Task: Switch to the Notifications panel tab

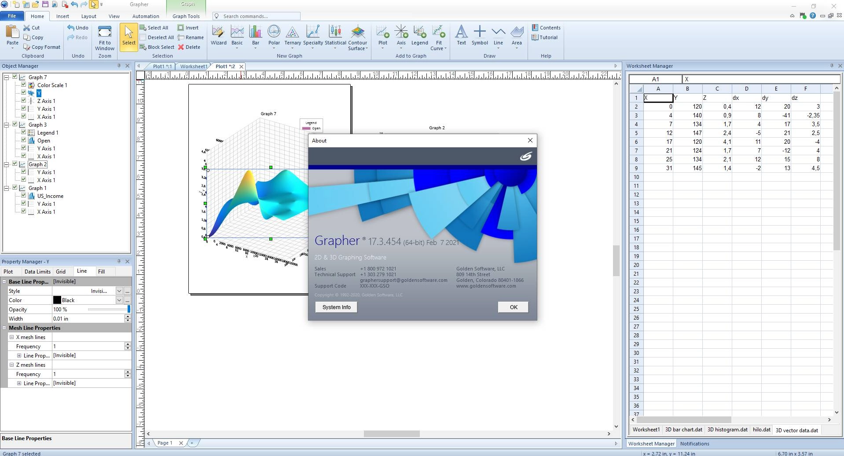Action: pyautogui.click(x=694, y=444)
